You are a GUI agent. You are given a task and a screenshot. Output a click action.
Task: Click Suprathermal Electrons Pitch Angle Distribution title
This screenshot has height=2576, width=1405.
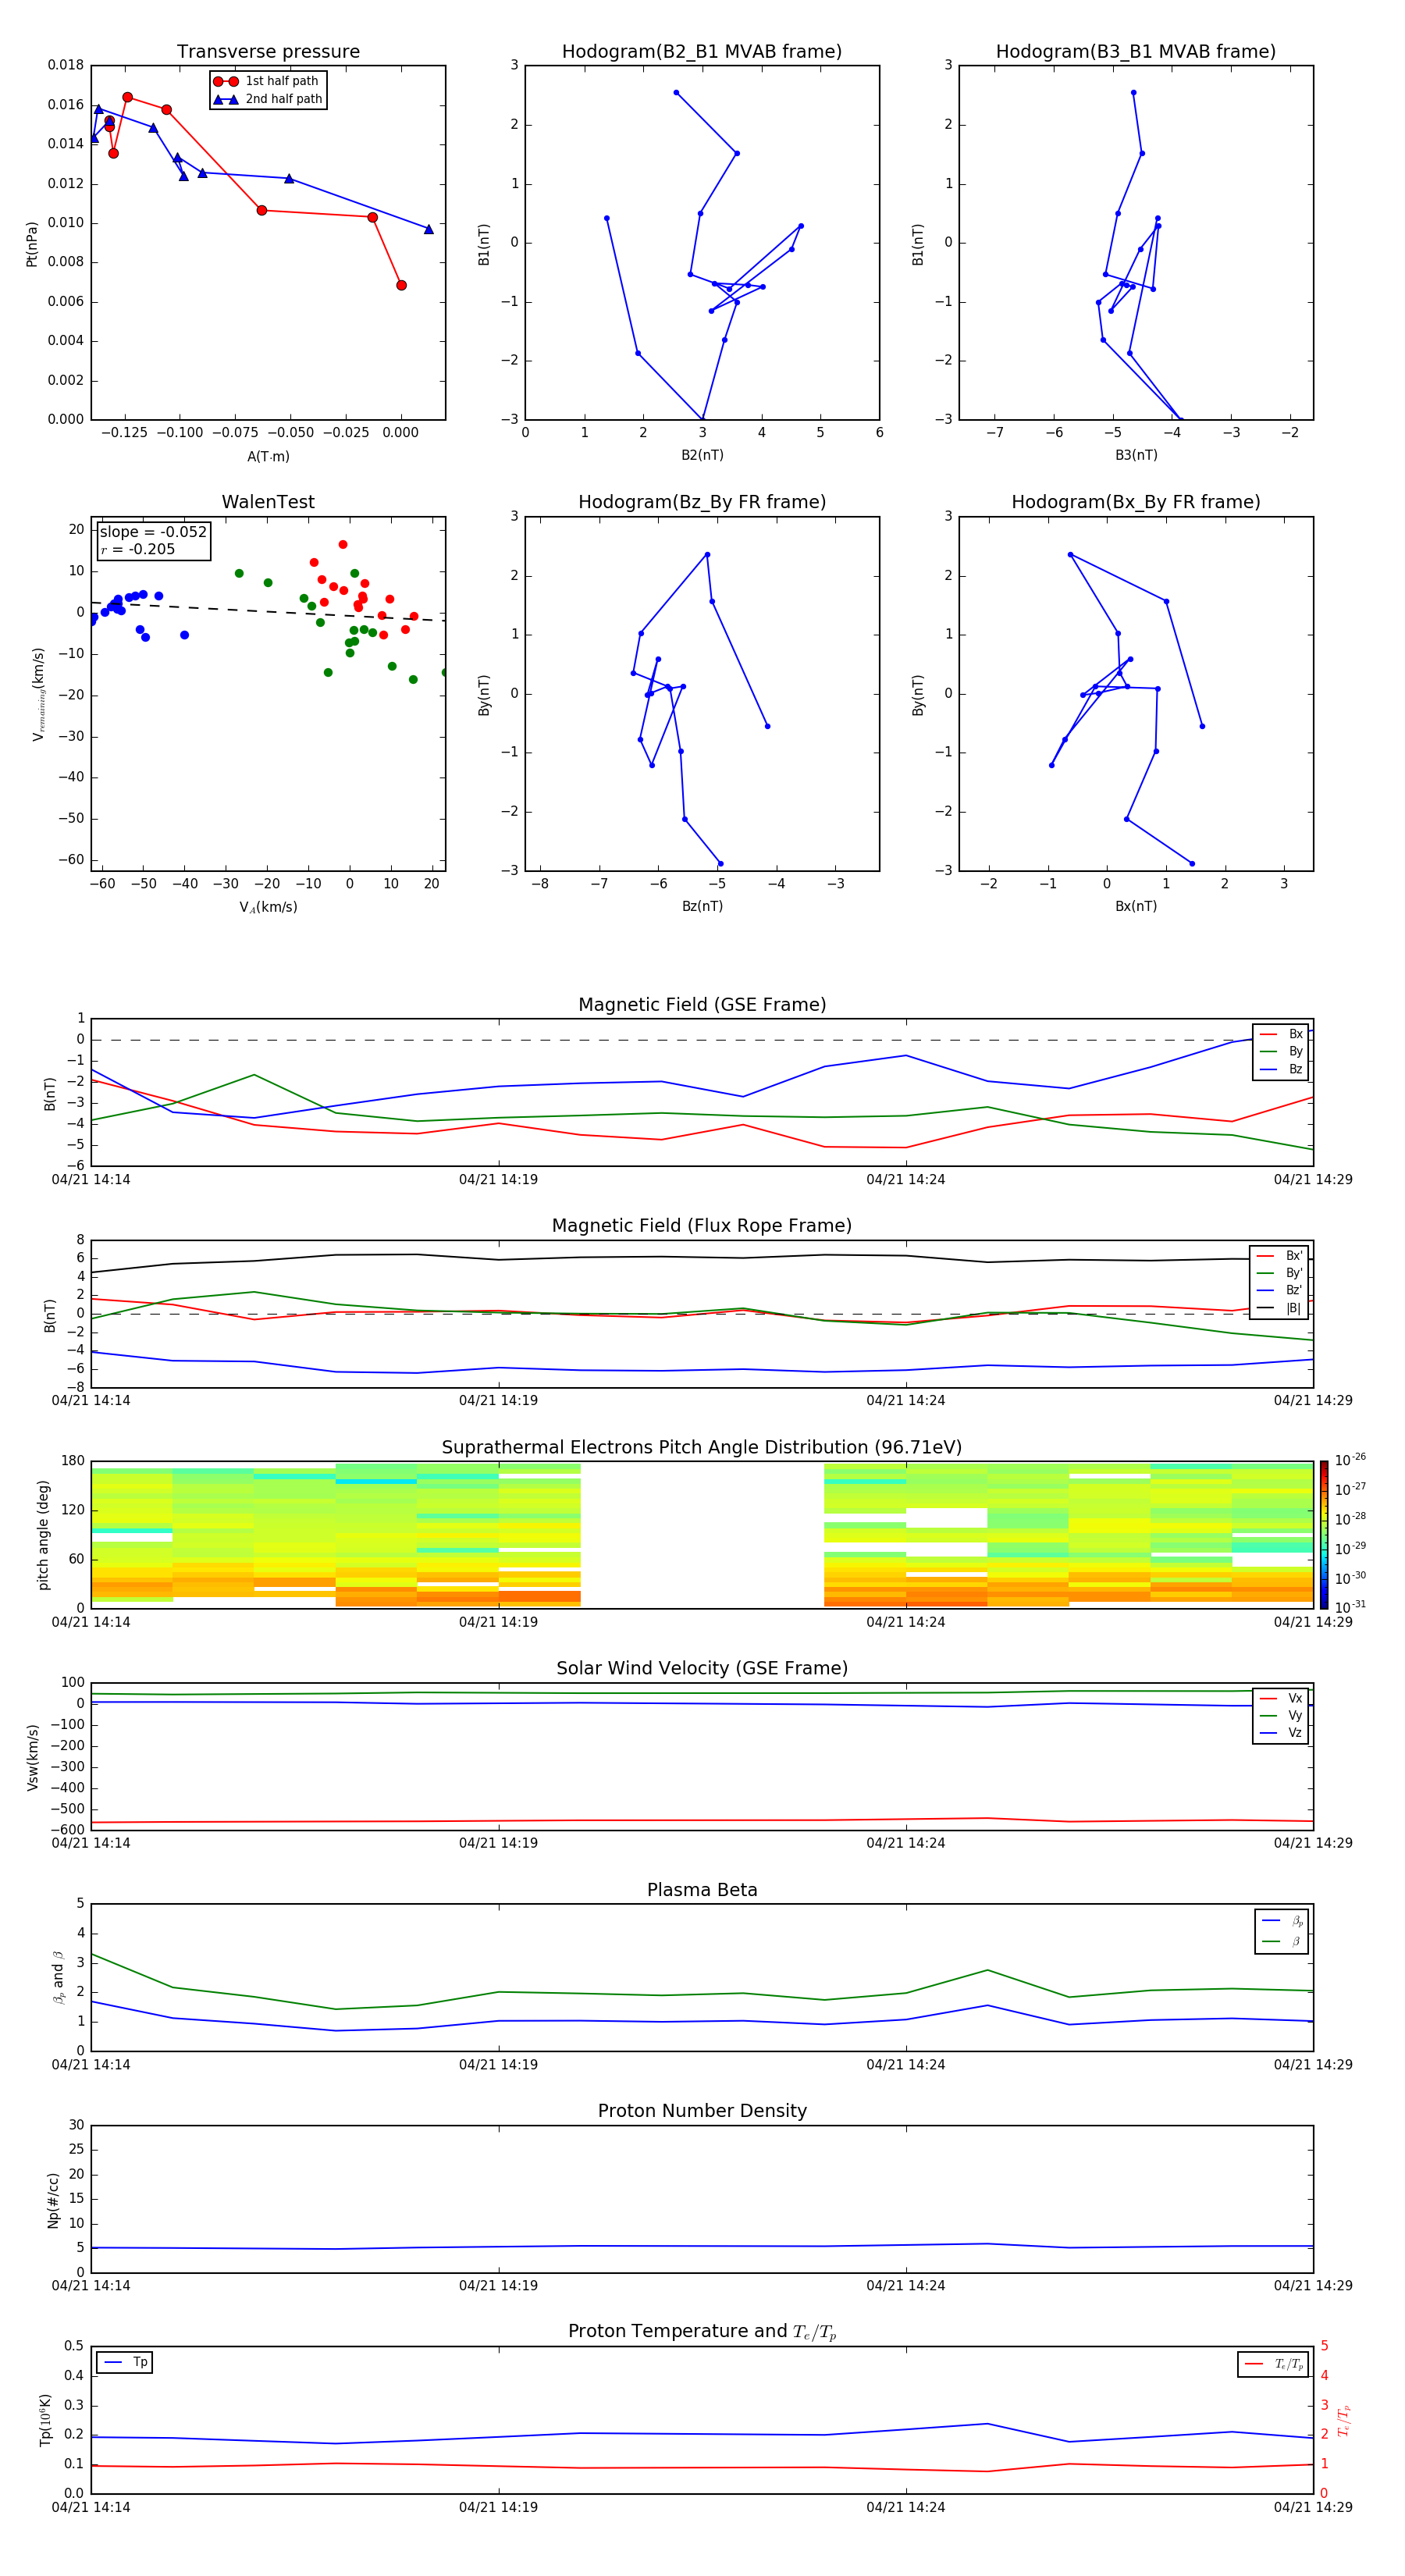[x=702, y=1448]
